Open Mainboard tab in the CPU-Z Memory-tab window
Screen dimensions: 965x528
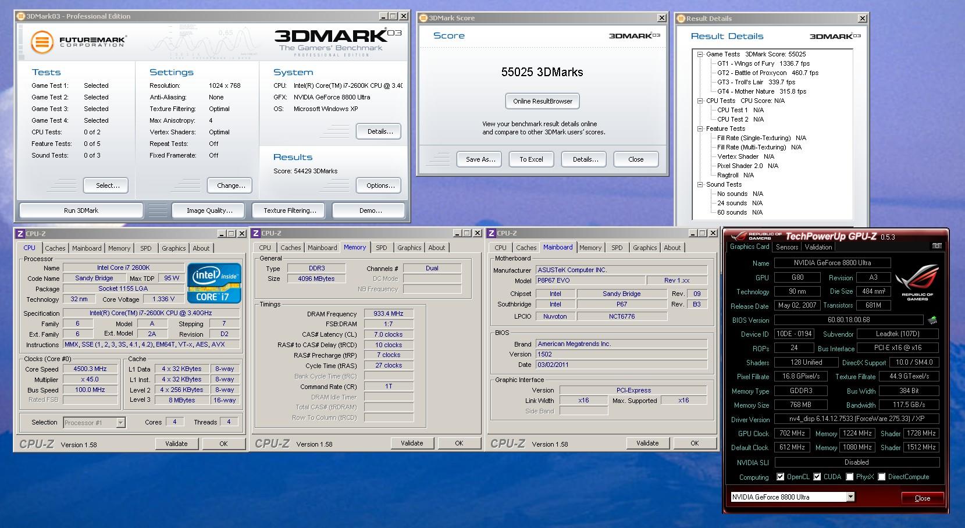tap(322, 248)
